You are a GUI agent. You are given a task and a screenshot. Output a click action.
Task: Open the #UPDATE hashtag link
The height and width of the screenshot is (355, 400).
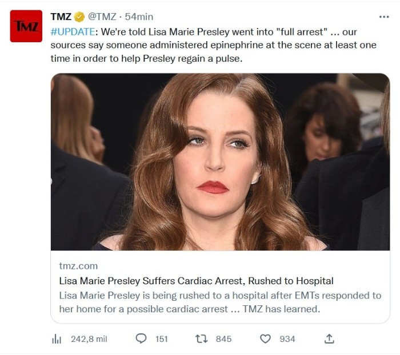pos(71,31)
